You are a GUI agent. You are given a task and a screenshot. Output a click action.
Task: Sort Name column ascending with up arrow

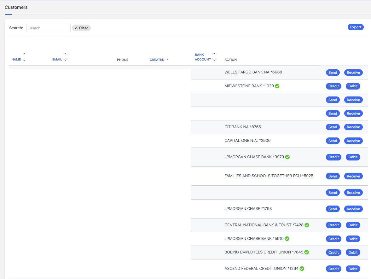(x=24, y=54)
